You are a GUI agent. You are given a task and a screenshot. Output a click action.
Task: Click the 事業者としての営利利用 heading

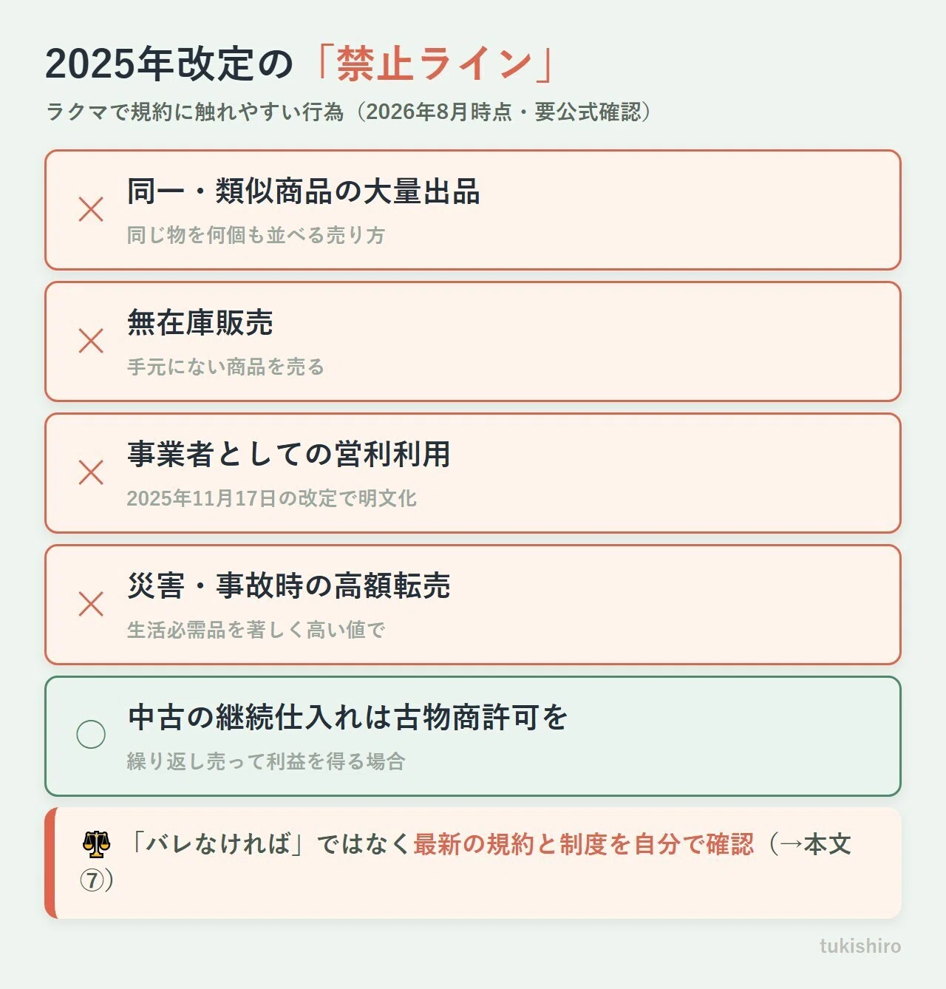coord(289,455)
